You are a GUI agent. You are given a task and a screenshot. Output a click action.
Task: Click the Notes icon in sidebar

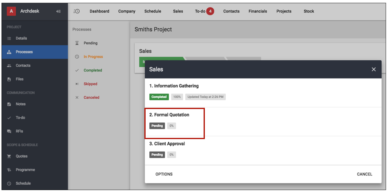tap(9, 104)
